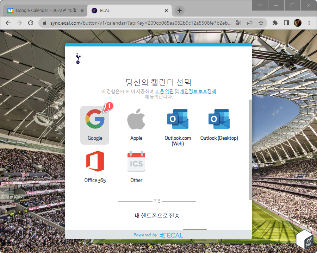Pick the Other ICS calendar option
317x253 pixels.
(x=136, y=162)
